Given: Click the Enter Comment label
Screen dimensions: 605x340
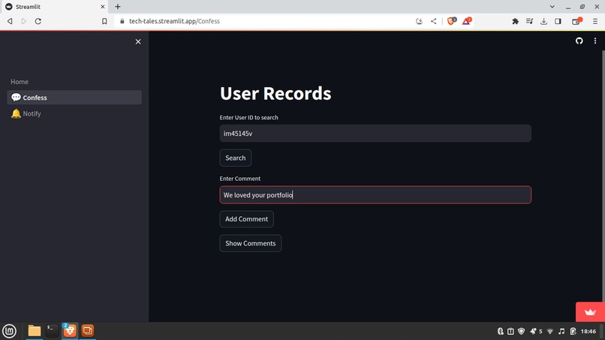Looking at the screenshot, I should click(240, 179).
